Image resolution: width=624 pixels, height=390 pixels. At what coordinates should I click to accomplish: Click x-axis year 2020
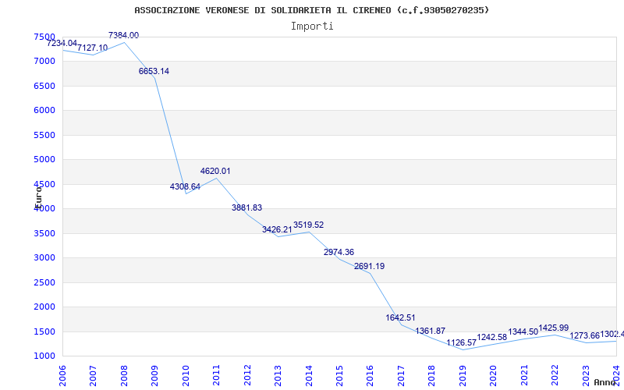tap(493, 375)
